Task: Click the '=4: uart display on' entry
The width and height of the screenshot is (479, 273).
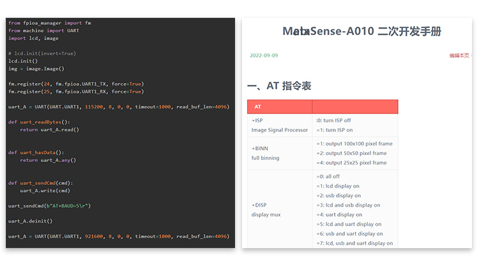Action: pyautogui.click(x=346, y=214)
